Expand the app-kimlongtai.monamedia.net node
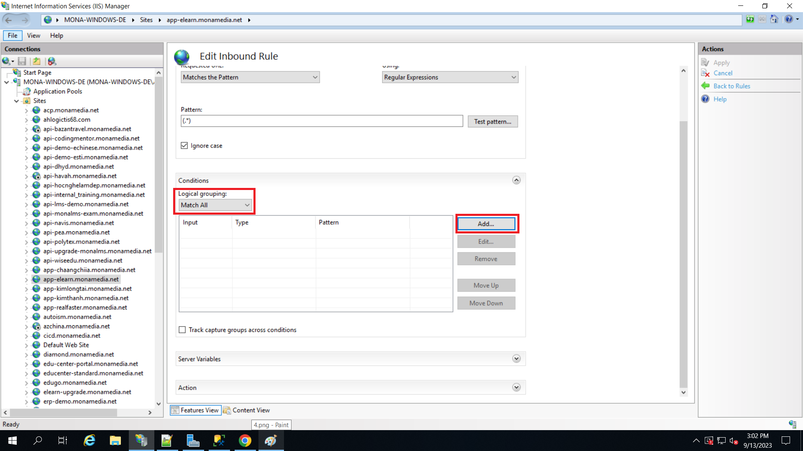This screenshot has height=451, width=803. (x=26, y=289)
